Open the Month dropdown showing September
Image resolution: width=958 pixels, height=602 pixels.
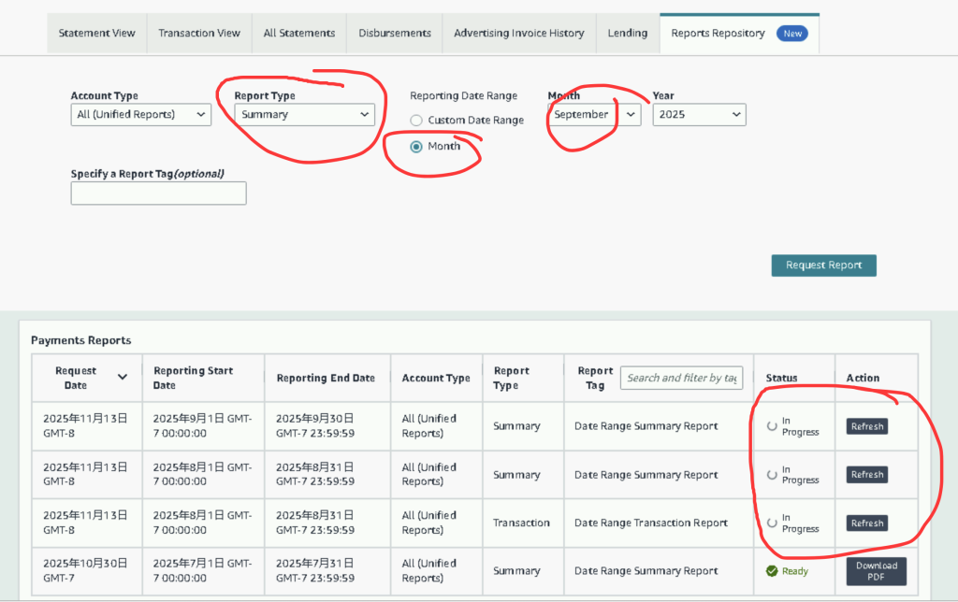click(594, 115)
